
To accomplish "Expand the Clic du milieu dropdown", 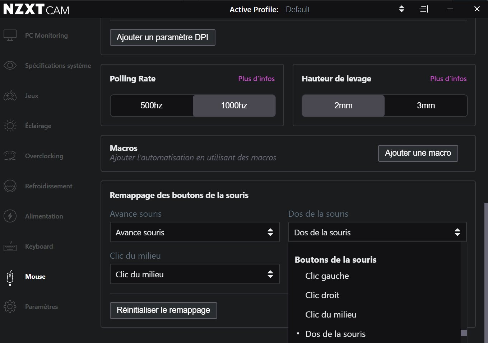I will click(195, 274).
